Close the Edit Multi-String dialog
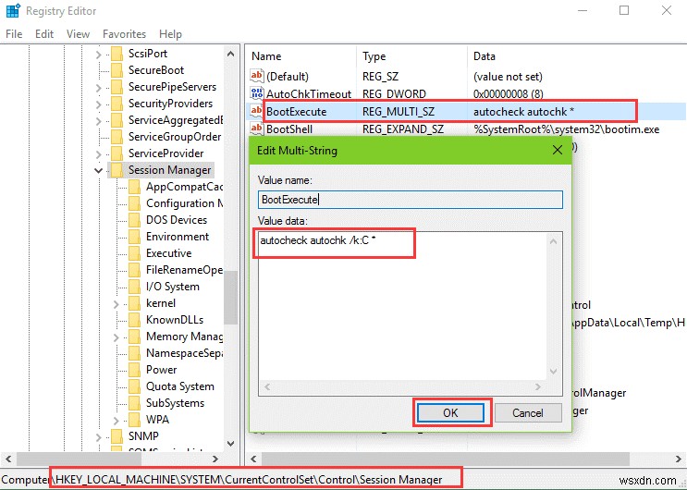Image resolution: width=687 pixels, height=490 pixels. tap(558, 151)
